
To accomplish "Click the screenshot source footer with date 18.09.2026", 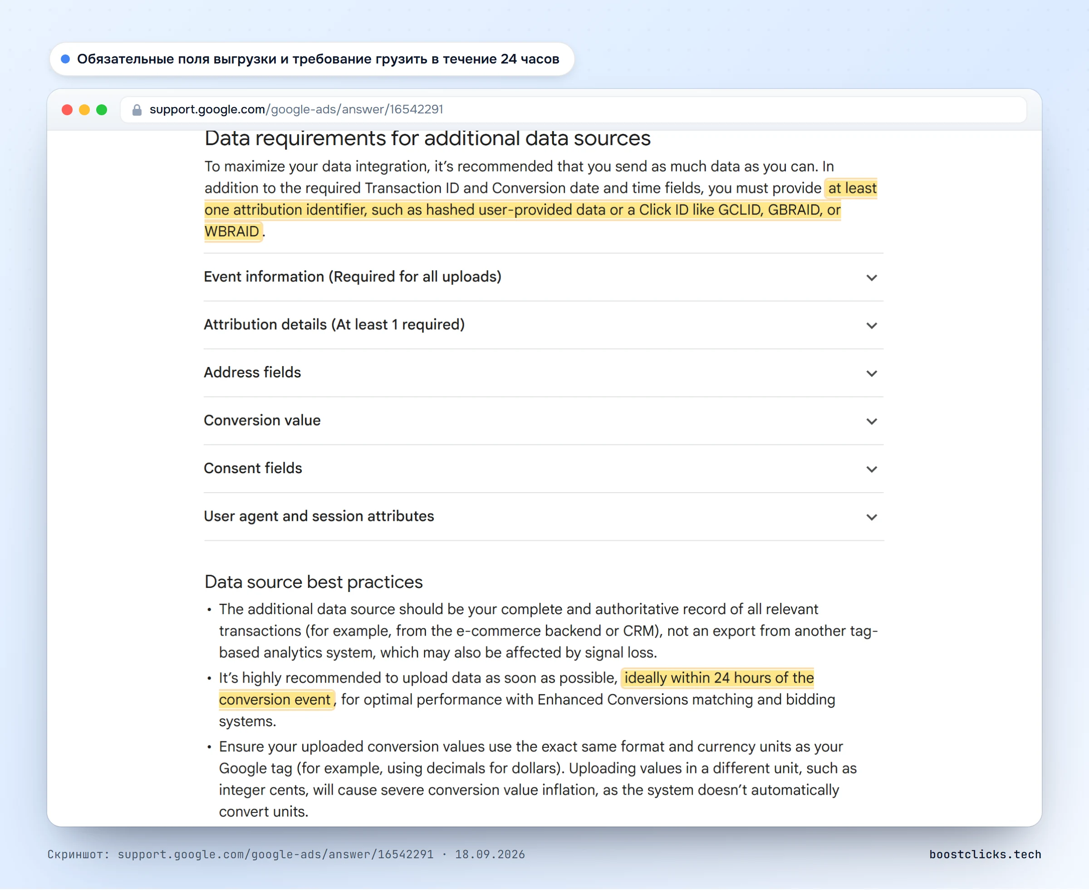I will (x=286, y=854).
